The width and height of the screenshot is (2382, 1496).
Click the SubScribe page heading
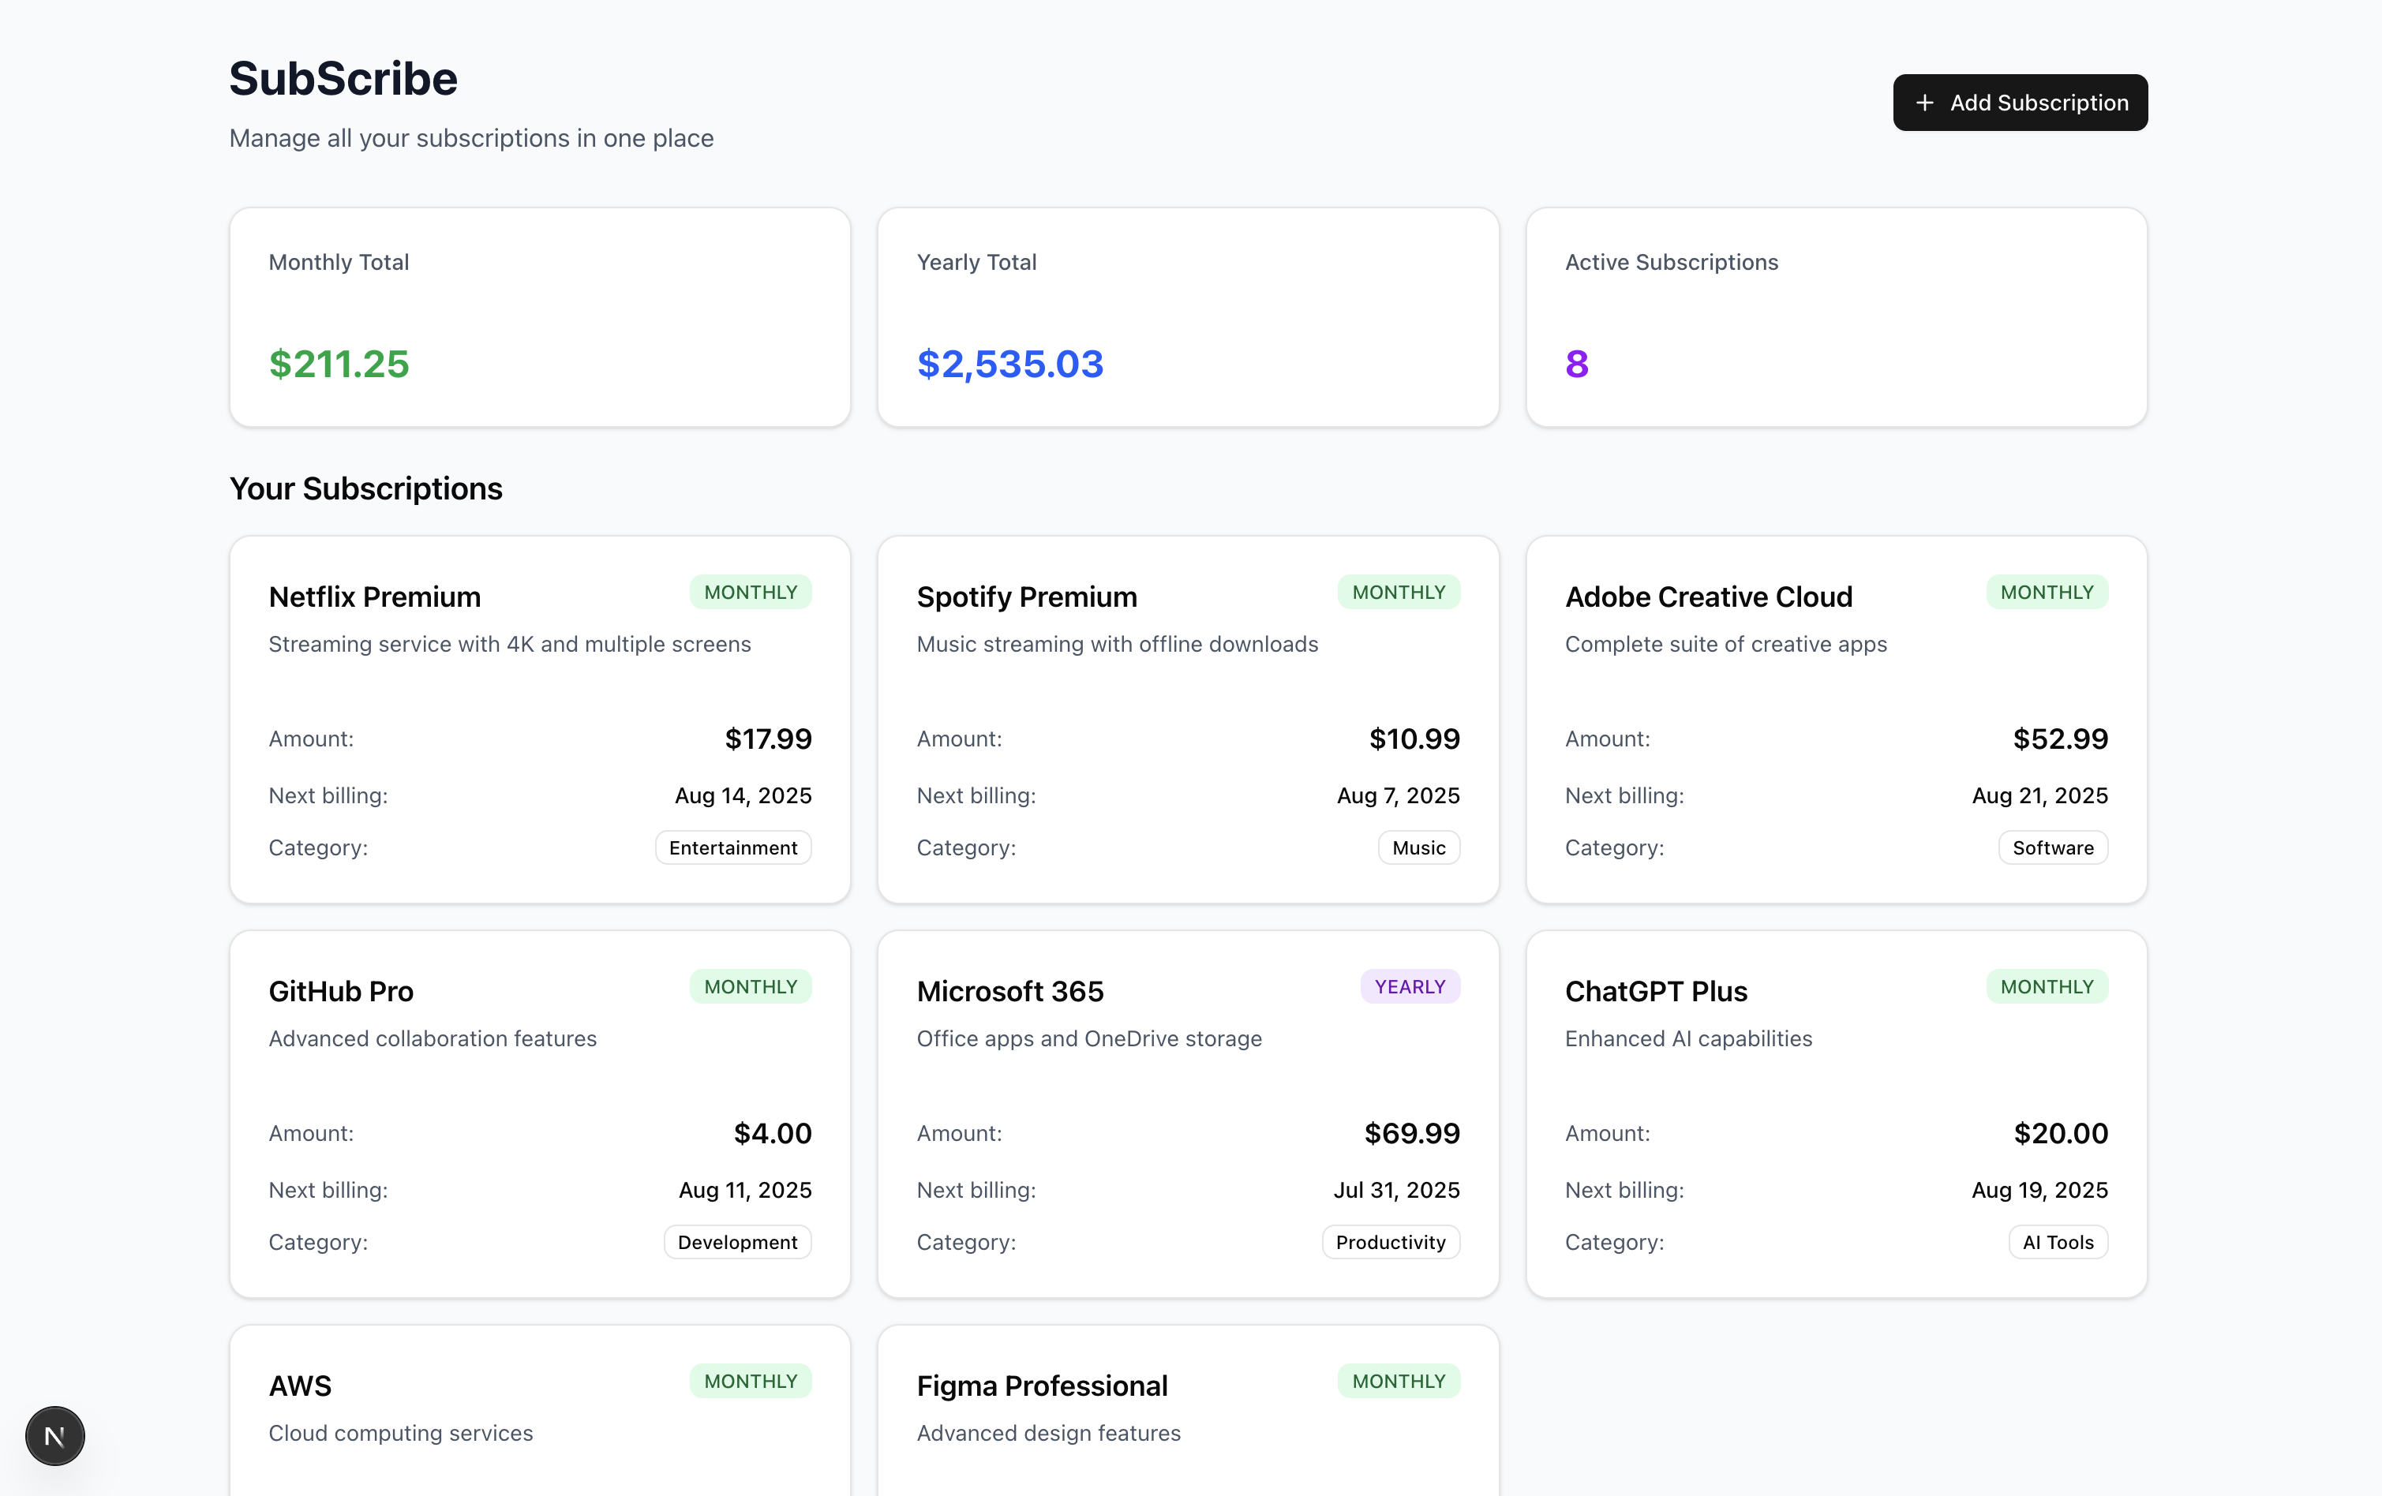click(x=343, y=79)
